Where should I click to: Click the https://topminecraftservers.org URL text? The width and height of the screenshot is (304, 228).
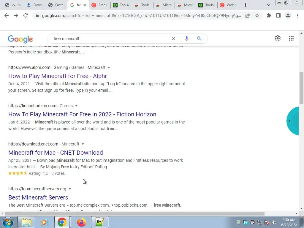37,189
